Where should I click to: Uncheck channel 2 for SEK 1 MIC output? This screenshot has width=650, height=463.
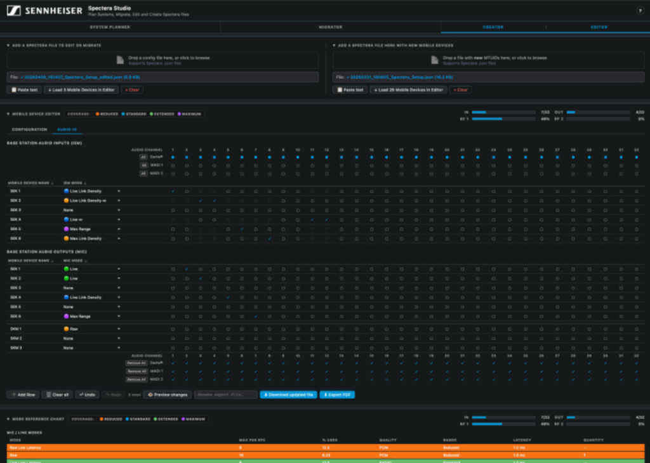[x=187, y=269]
